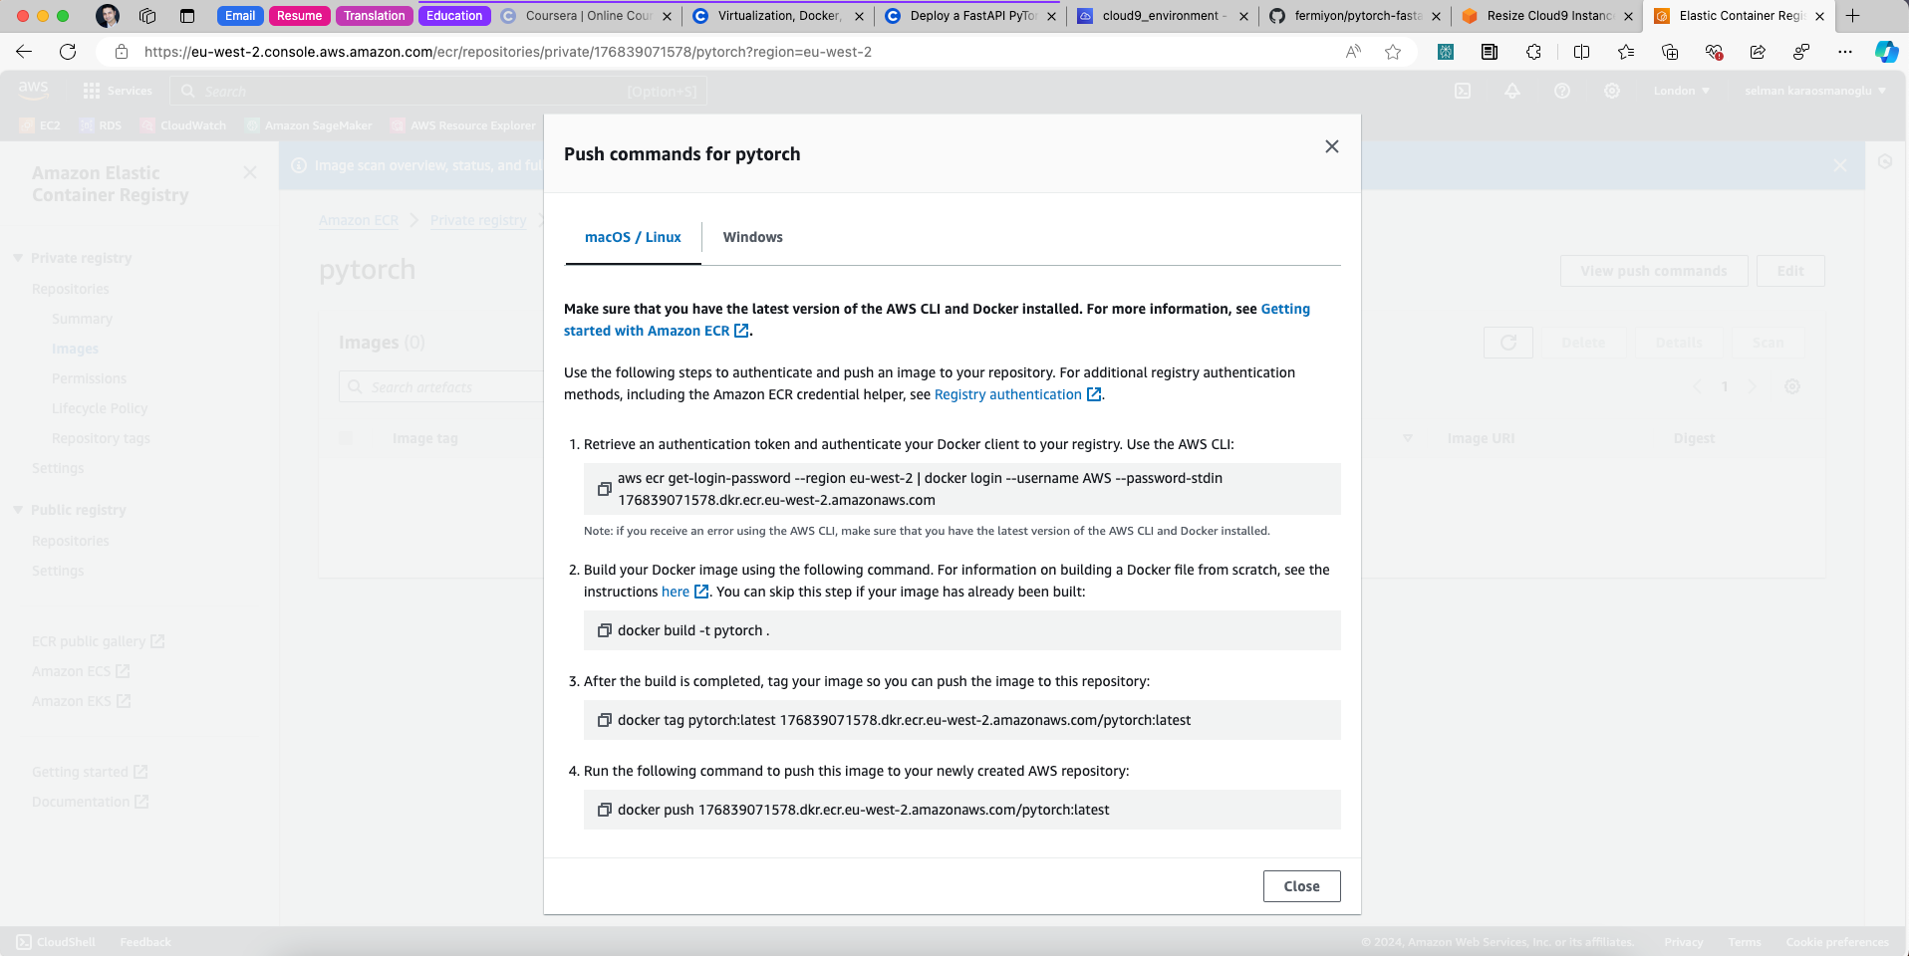Open the favorites list icon
This screenshot has width=1909, height=956.
pos(1626,52)
